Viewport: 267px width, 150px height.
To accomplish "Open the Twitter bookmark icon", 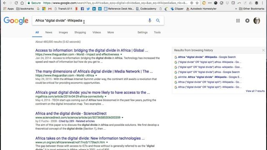I will pos(88,8).
